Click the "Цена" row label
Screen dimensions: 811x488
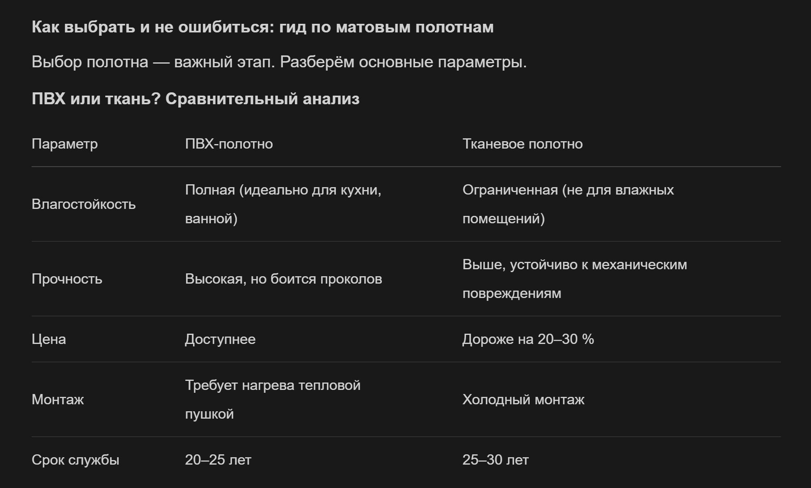pos(48,339)
